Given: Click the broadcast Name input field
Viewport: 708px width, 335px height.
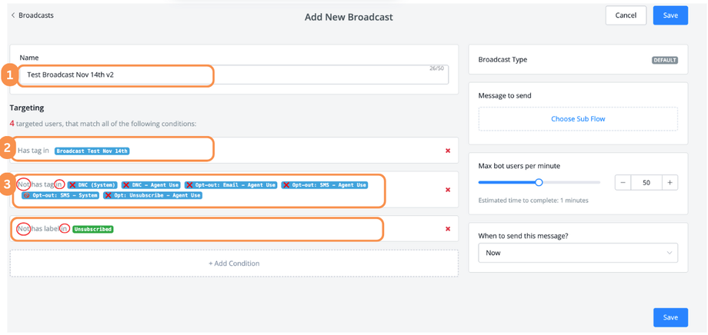Looking at the screenshot, I should coord(231,75).
